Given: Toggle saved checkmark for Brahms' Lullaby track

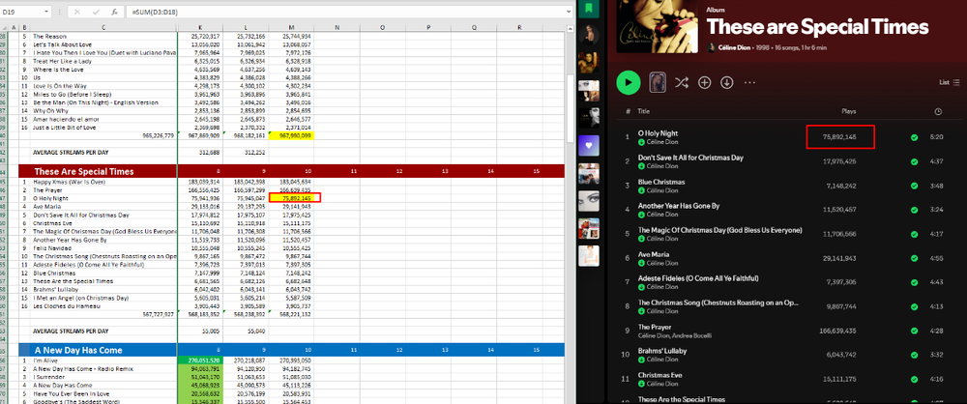Looking at the screenshot, I should 914,356.
